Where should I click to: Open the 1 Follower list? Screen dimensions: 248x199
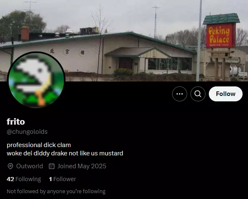tap(63, 179)
